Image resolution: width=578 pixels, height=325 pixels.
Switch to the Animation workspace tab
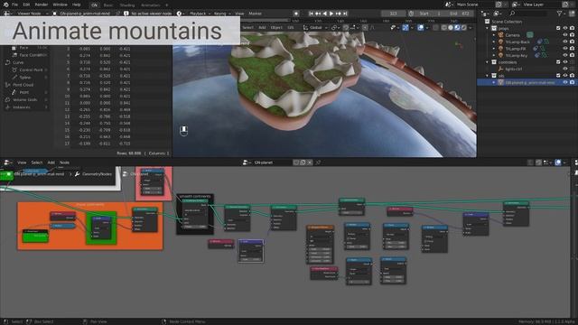coord(151,5)
